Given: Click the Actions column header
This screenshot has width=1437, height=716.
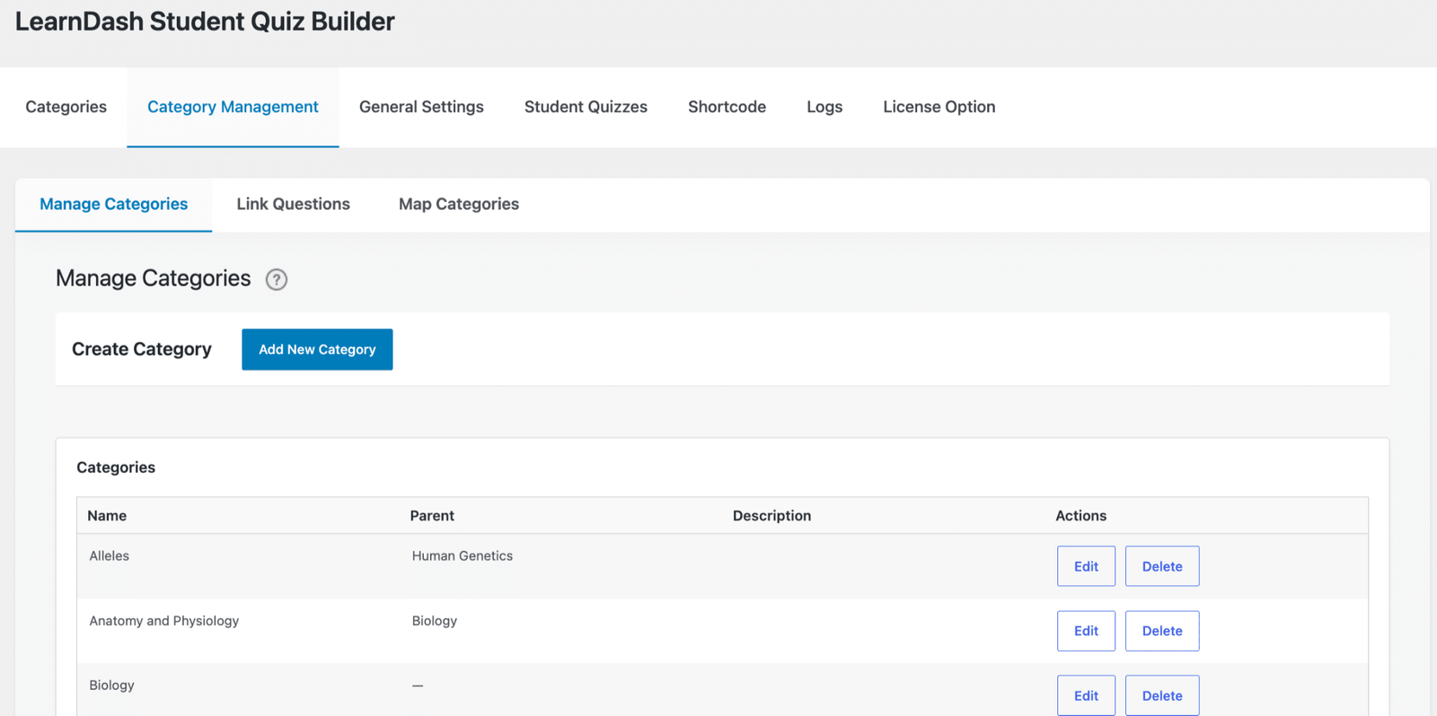Looking at the screenshot, I should coord(1080,516).
